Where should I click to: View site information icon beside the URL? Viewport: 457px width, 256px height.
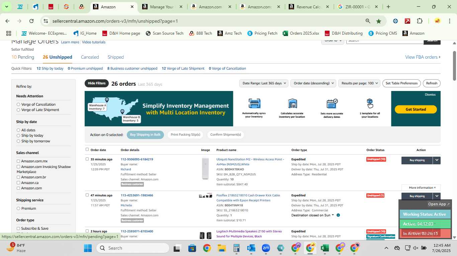click(x=46, y=21)
